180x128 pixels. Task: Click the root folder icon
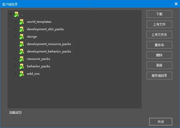[16, 14]
